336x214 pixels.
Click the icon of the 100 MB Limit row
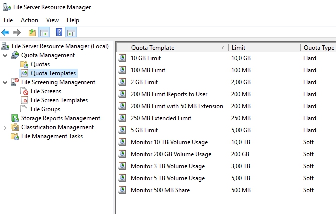coord(122,70)
